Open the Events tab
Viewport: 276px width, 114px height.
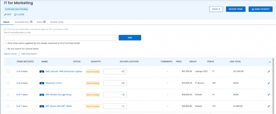pos(41,22)
